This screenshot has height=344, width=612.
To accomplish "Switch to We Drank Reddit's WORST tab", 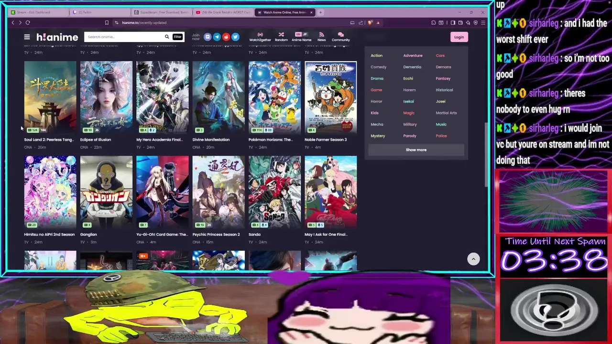I will tap(223, 12).
